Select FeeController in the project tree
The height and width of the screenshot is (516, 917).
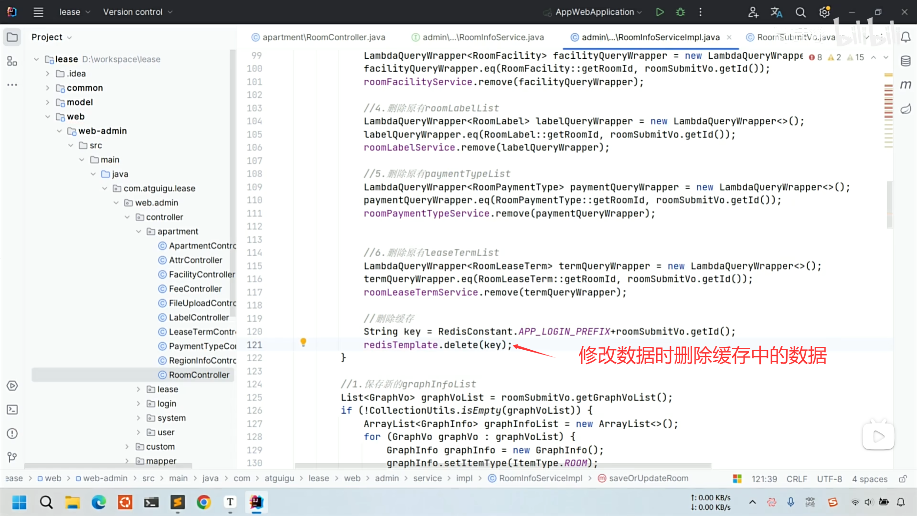(195, 289)
